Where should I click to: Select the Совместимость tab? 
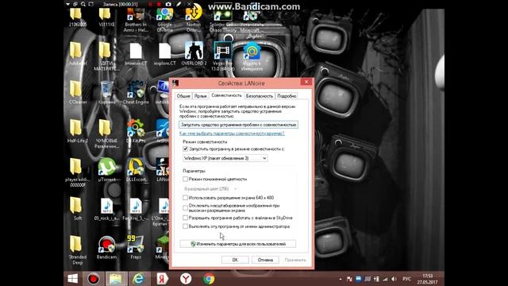tap(226, 95)
